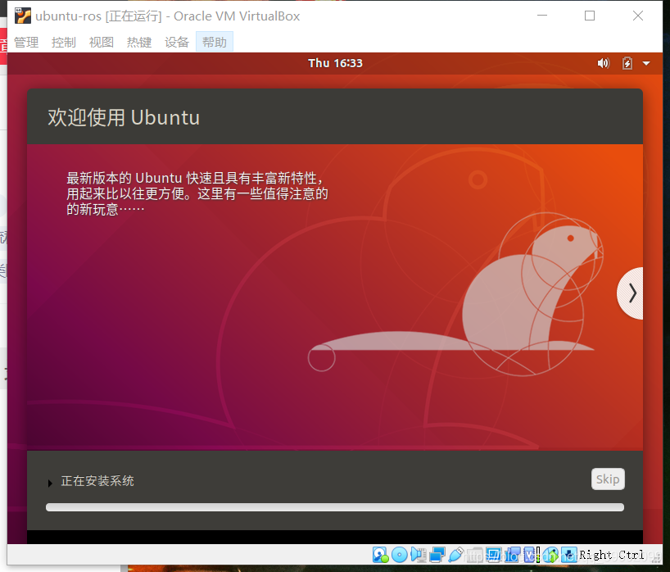The image size is (670, 572).
Task: Click the Thu 16:33 clock
Action: pos(335,63)
